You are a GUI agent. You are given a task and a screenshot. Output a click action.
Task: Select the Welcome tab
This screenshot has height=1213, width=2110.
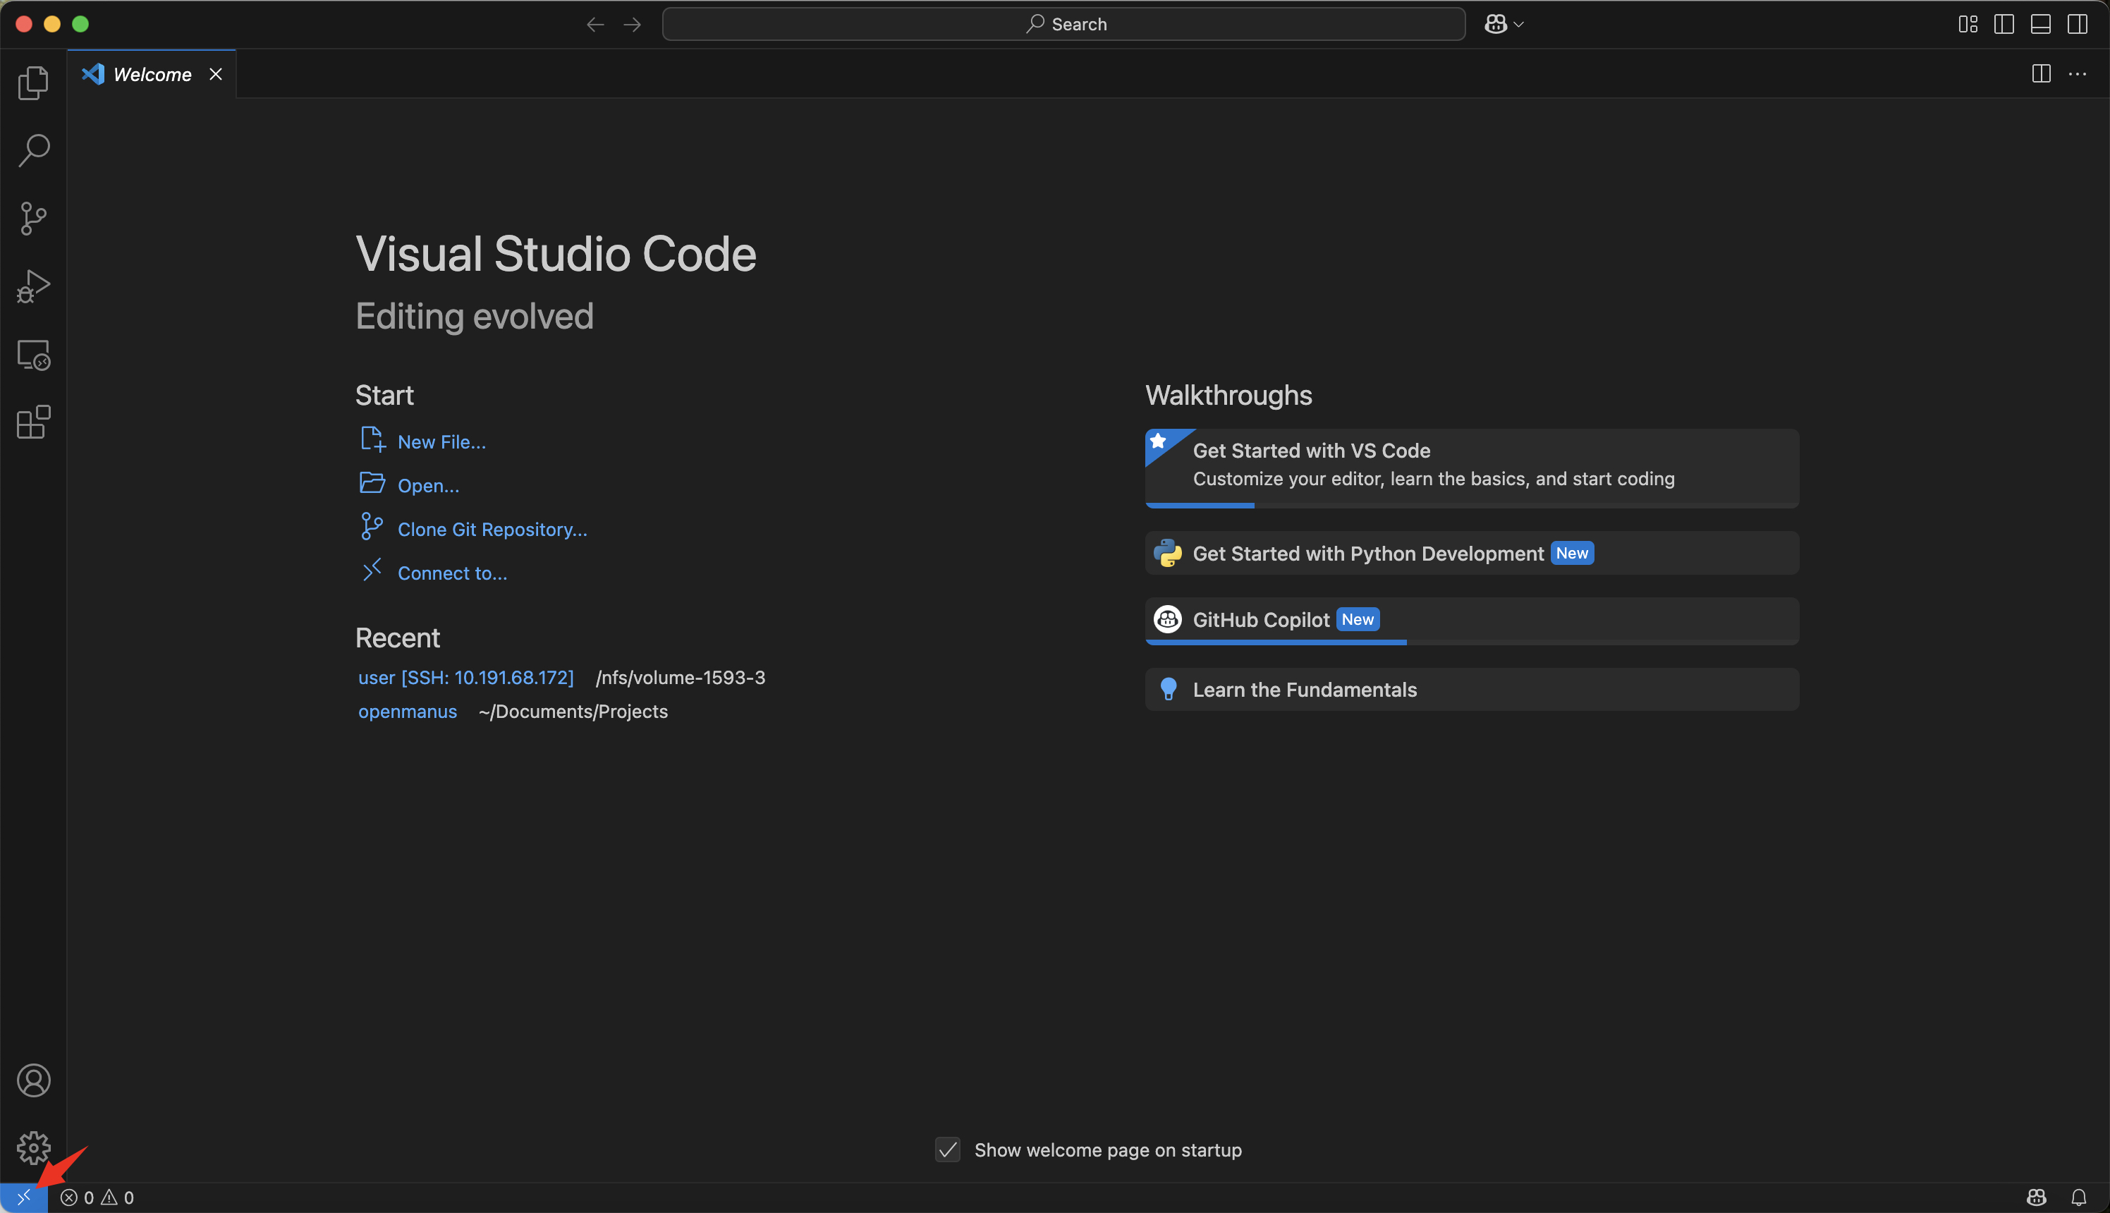152,74
